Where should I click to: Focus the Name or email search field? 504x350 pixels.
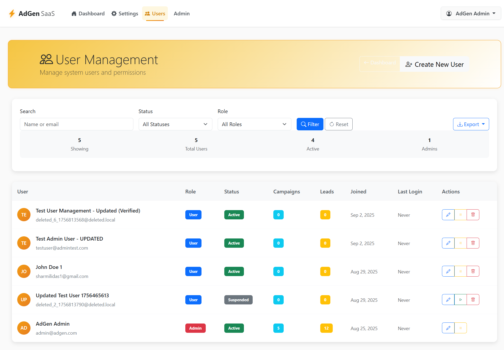click(x=76, y=124)
